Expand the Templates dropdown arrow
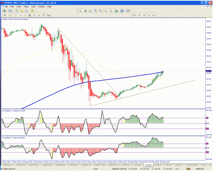 coord(130,11)
